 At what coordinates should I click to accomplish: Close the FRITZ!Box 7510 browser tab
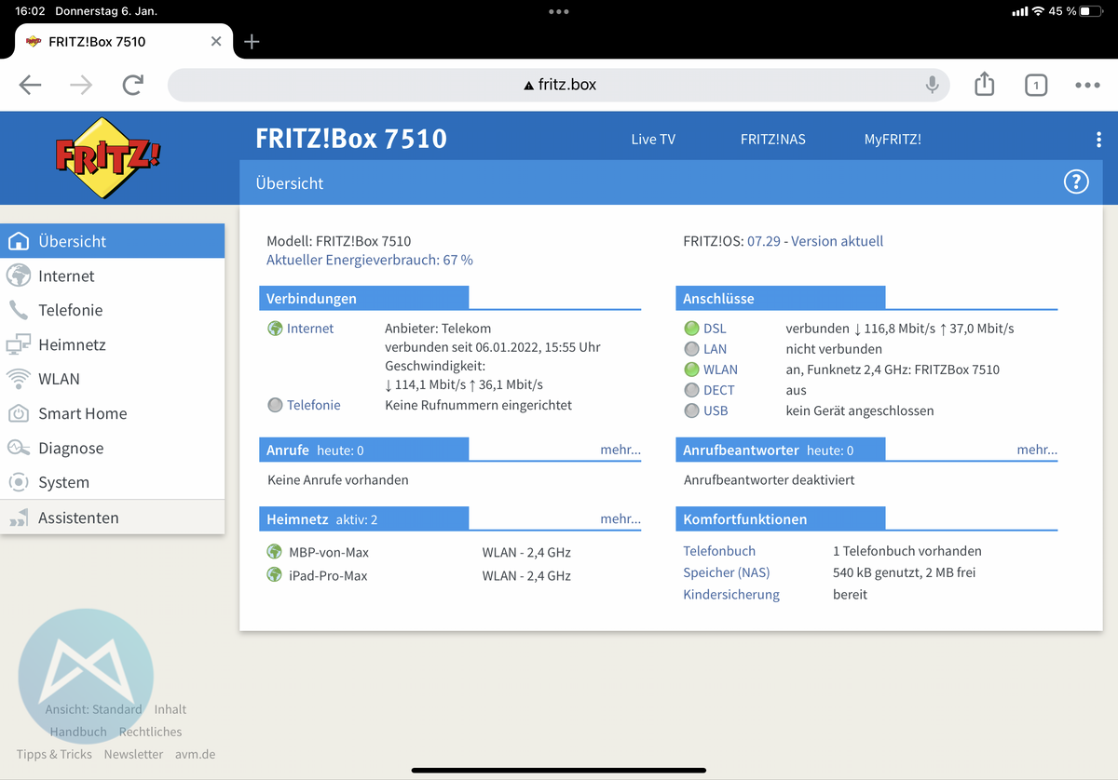[216, 42]
